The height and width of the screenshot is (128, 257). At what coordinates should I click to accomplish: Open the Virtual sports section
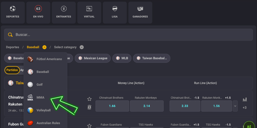[x=89, y=13]
